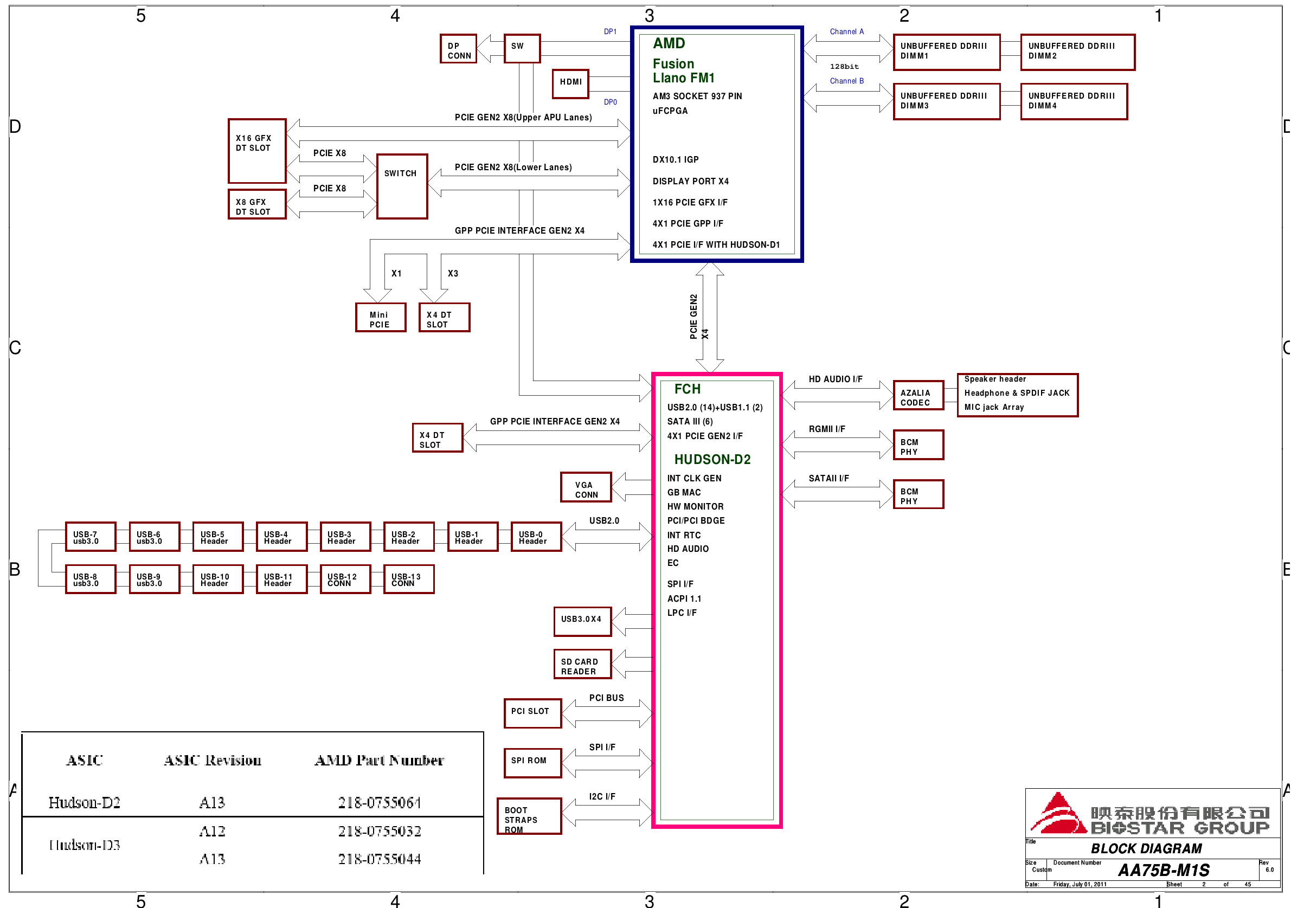Select the SD CARD READER box
The width and height of the screenshot is (1291, 908).
coord(582,665)
